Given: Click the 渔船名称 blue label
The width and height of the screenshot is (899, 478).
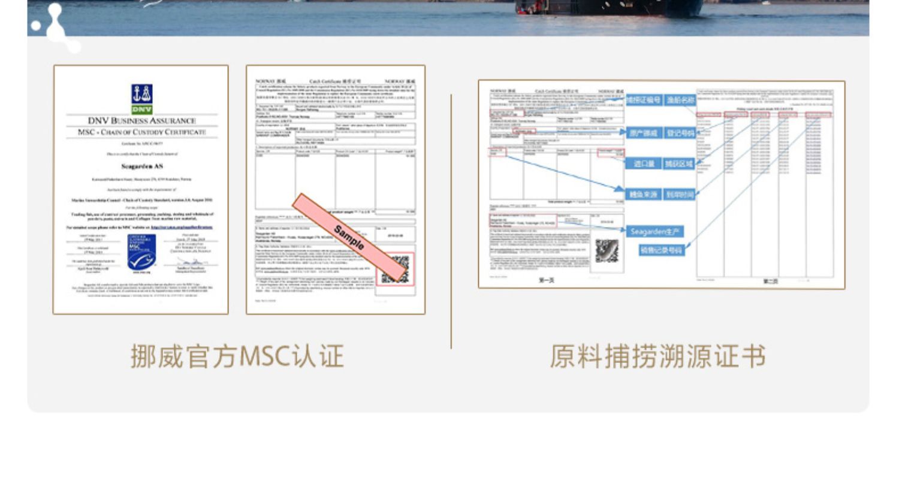Looking at the screenshot, I should point(680,100).
